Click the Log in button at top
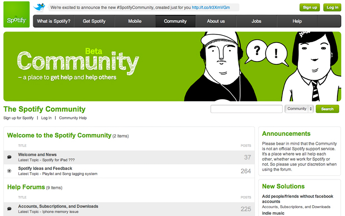345x216 pixels. click(332, 8)
